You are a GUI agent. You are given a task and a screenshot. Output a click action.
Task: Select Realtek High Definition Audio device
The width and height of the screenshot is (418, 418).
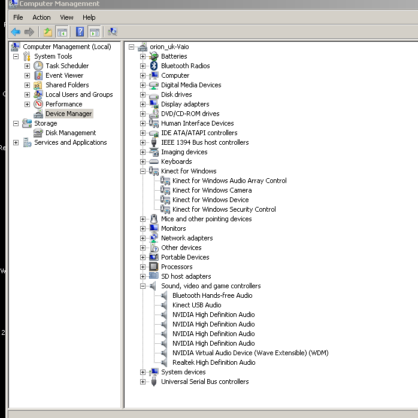coord(214,362)
